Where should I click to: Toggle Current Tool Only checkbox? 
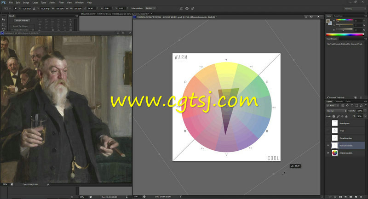[328, 97]
